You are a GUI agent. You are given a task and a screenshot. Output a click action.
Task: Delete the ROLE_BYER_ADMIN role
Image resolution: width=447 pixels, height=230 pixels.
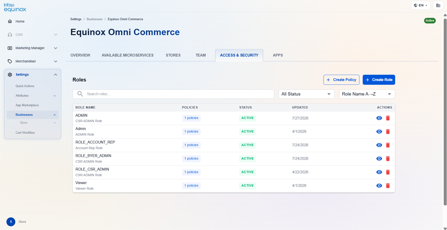point(388,159)
